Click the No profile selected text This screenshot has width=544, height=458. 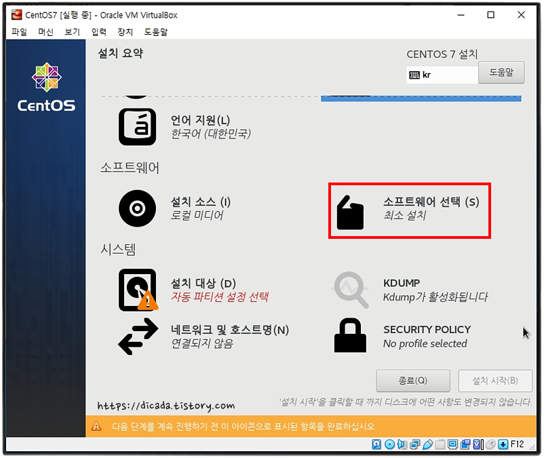[425, 343]
